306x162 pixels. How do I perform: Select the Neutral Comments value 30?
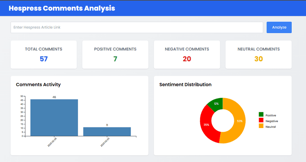pyautogui.click(x=259, y=59)
